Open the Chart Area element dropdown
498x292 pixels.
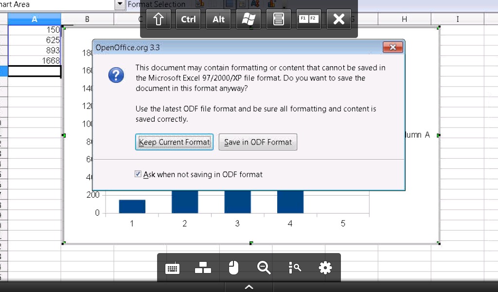pos(120,4)
